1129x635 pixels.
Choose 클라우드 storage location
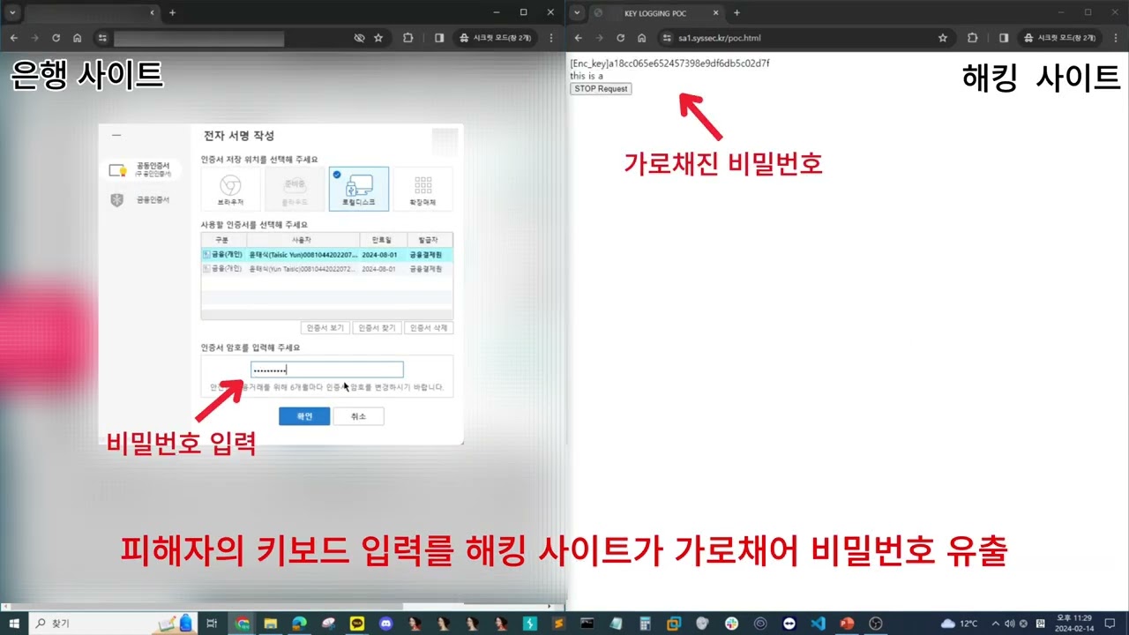tap(295, 189)
